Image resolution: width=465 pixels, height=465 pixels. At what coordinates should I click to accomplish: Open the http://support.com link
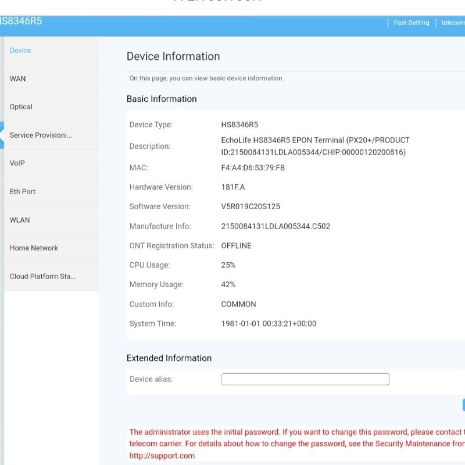[162, 456]
